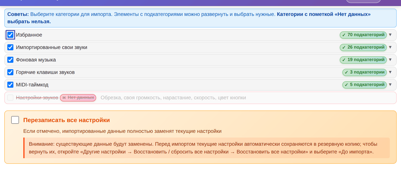Uncheck the Избранное category checkbox
The width and height of the screenshot is (401, 193).
(10, 35)
